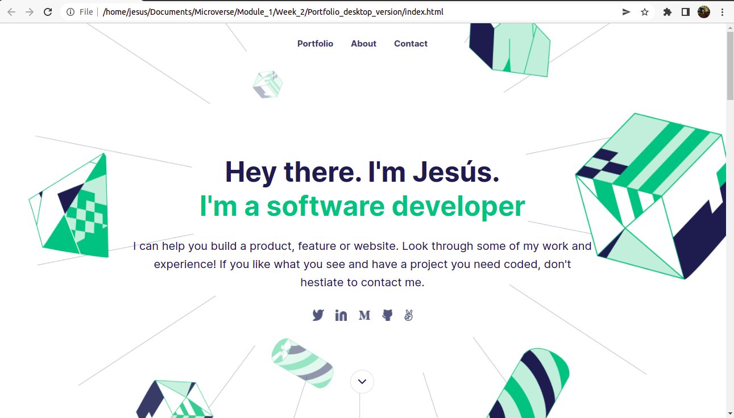The height and width of the screenshot is (418, 734).
Task: Open the Medium social icon
Action: [364, 315]
